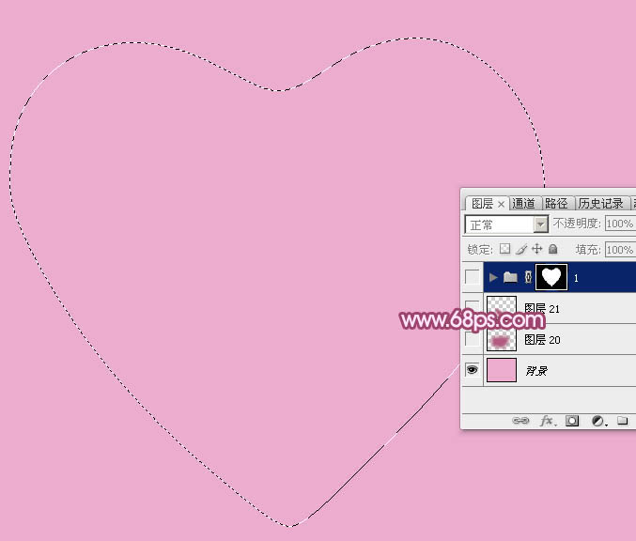This screenshot has height=541, width=636.
Task: Expand group 1 with its disclosure triangle
Action: [x=493, y=277]
